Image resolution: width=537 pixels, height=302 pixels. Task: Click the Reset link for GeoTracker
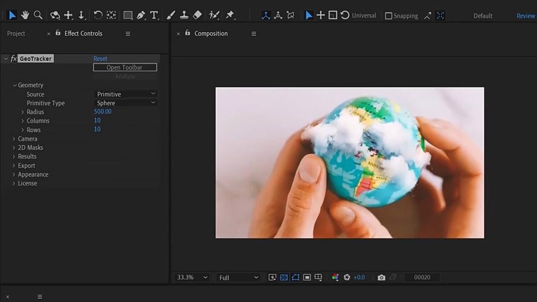click(x=100, y=59)
